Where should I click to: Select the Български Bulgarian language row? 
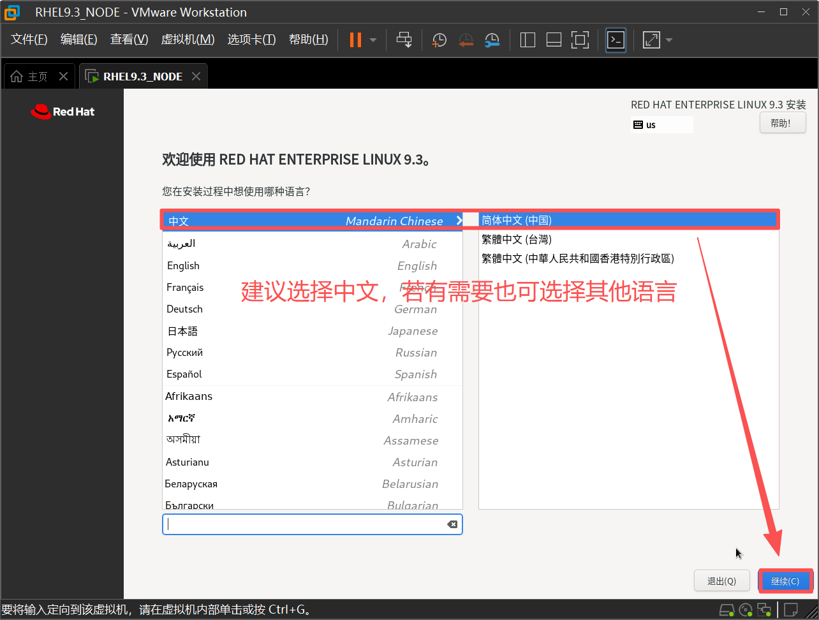(313, 503)
